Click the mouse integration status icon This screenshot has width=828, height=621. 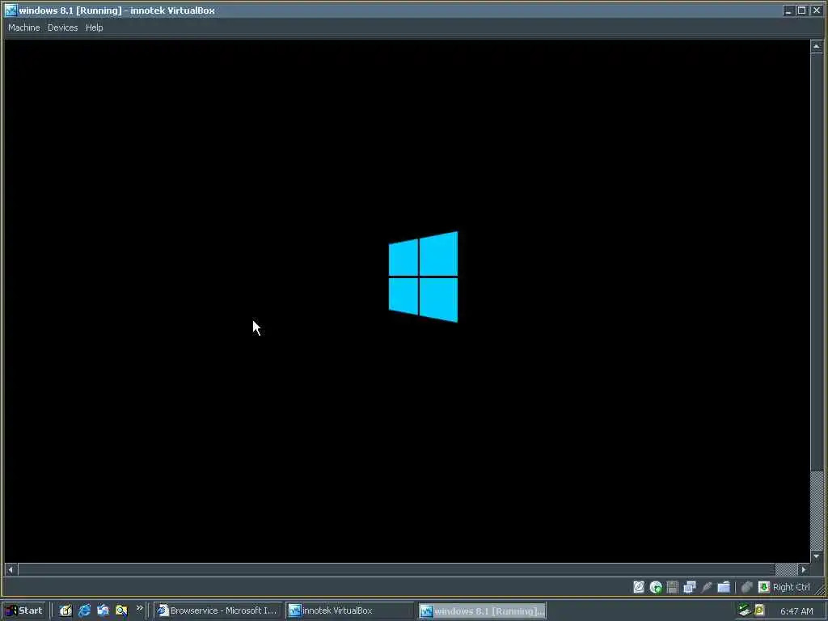tap(746, 587)
